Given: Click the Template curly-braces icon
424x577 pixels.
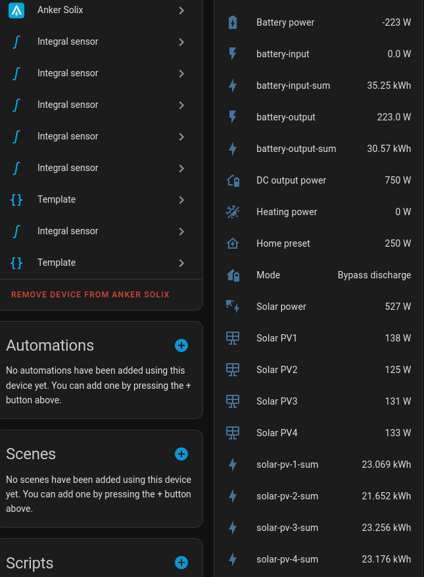Looking at the screenshot, I should (x=16, y=199).
